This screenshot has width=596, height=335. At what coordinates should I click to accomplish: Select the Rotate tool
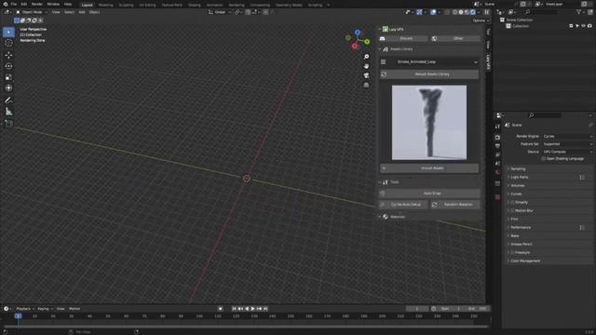[8, 66]
